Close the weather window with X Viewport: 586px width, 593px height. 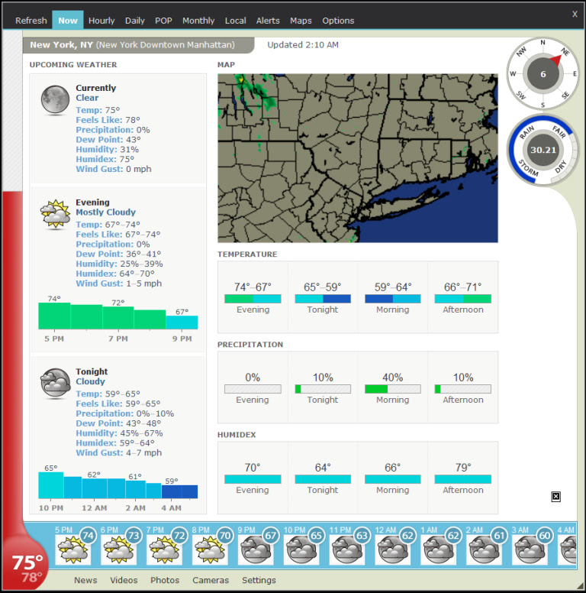coord(575,14)
